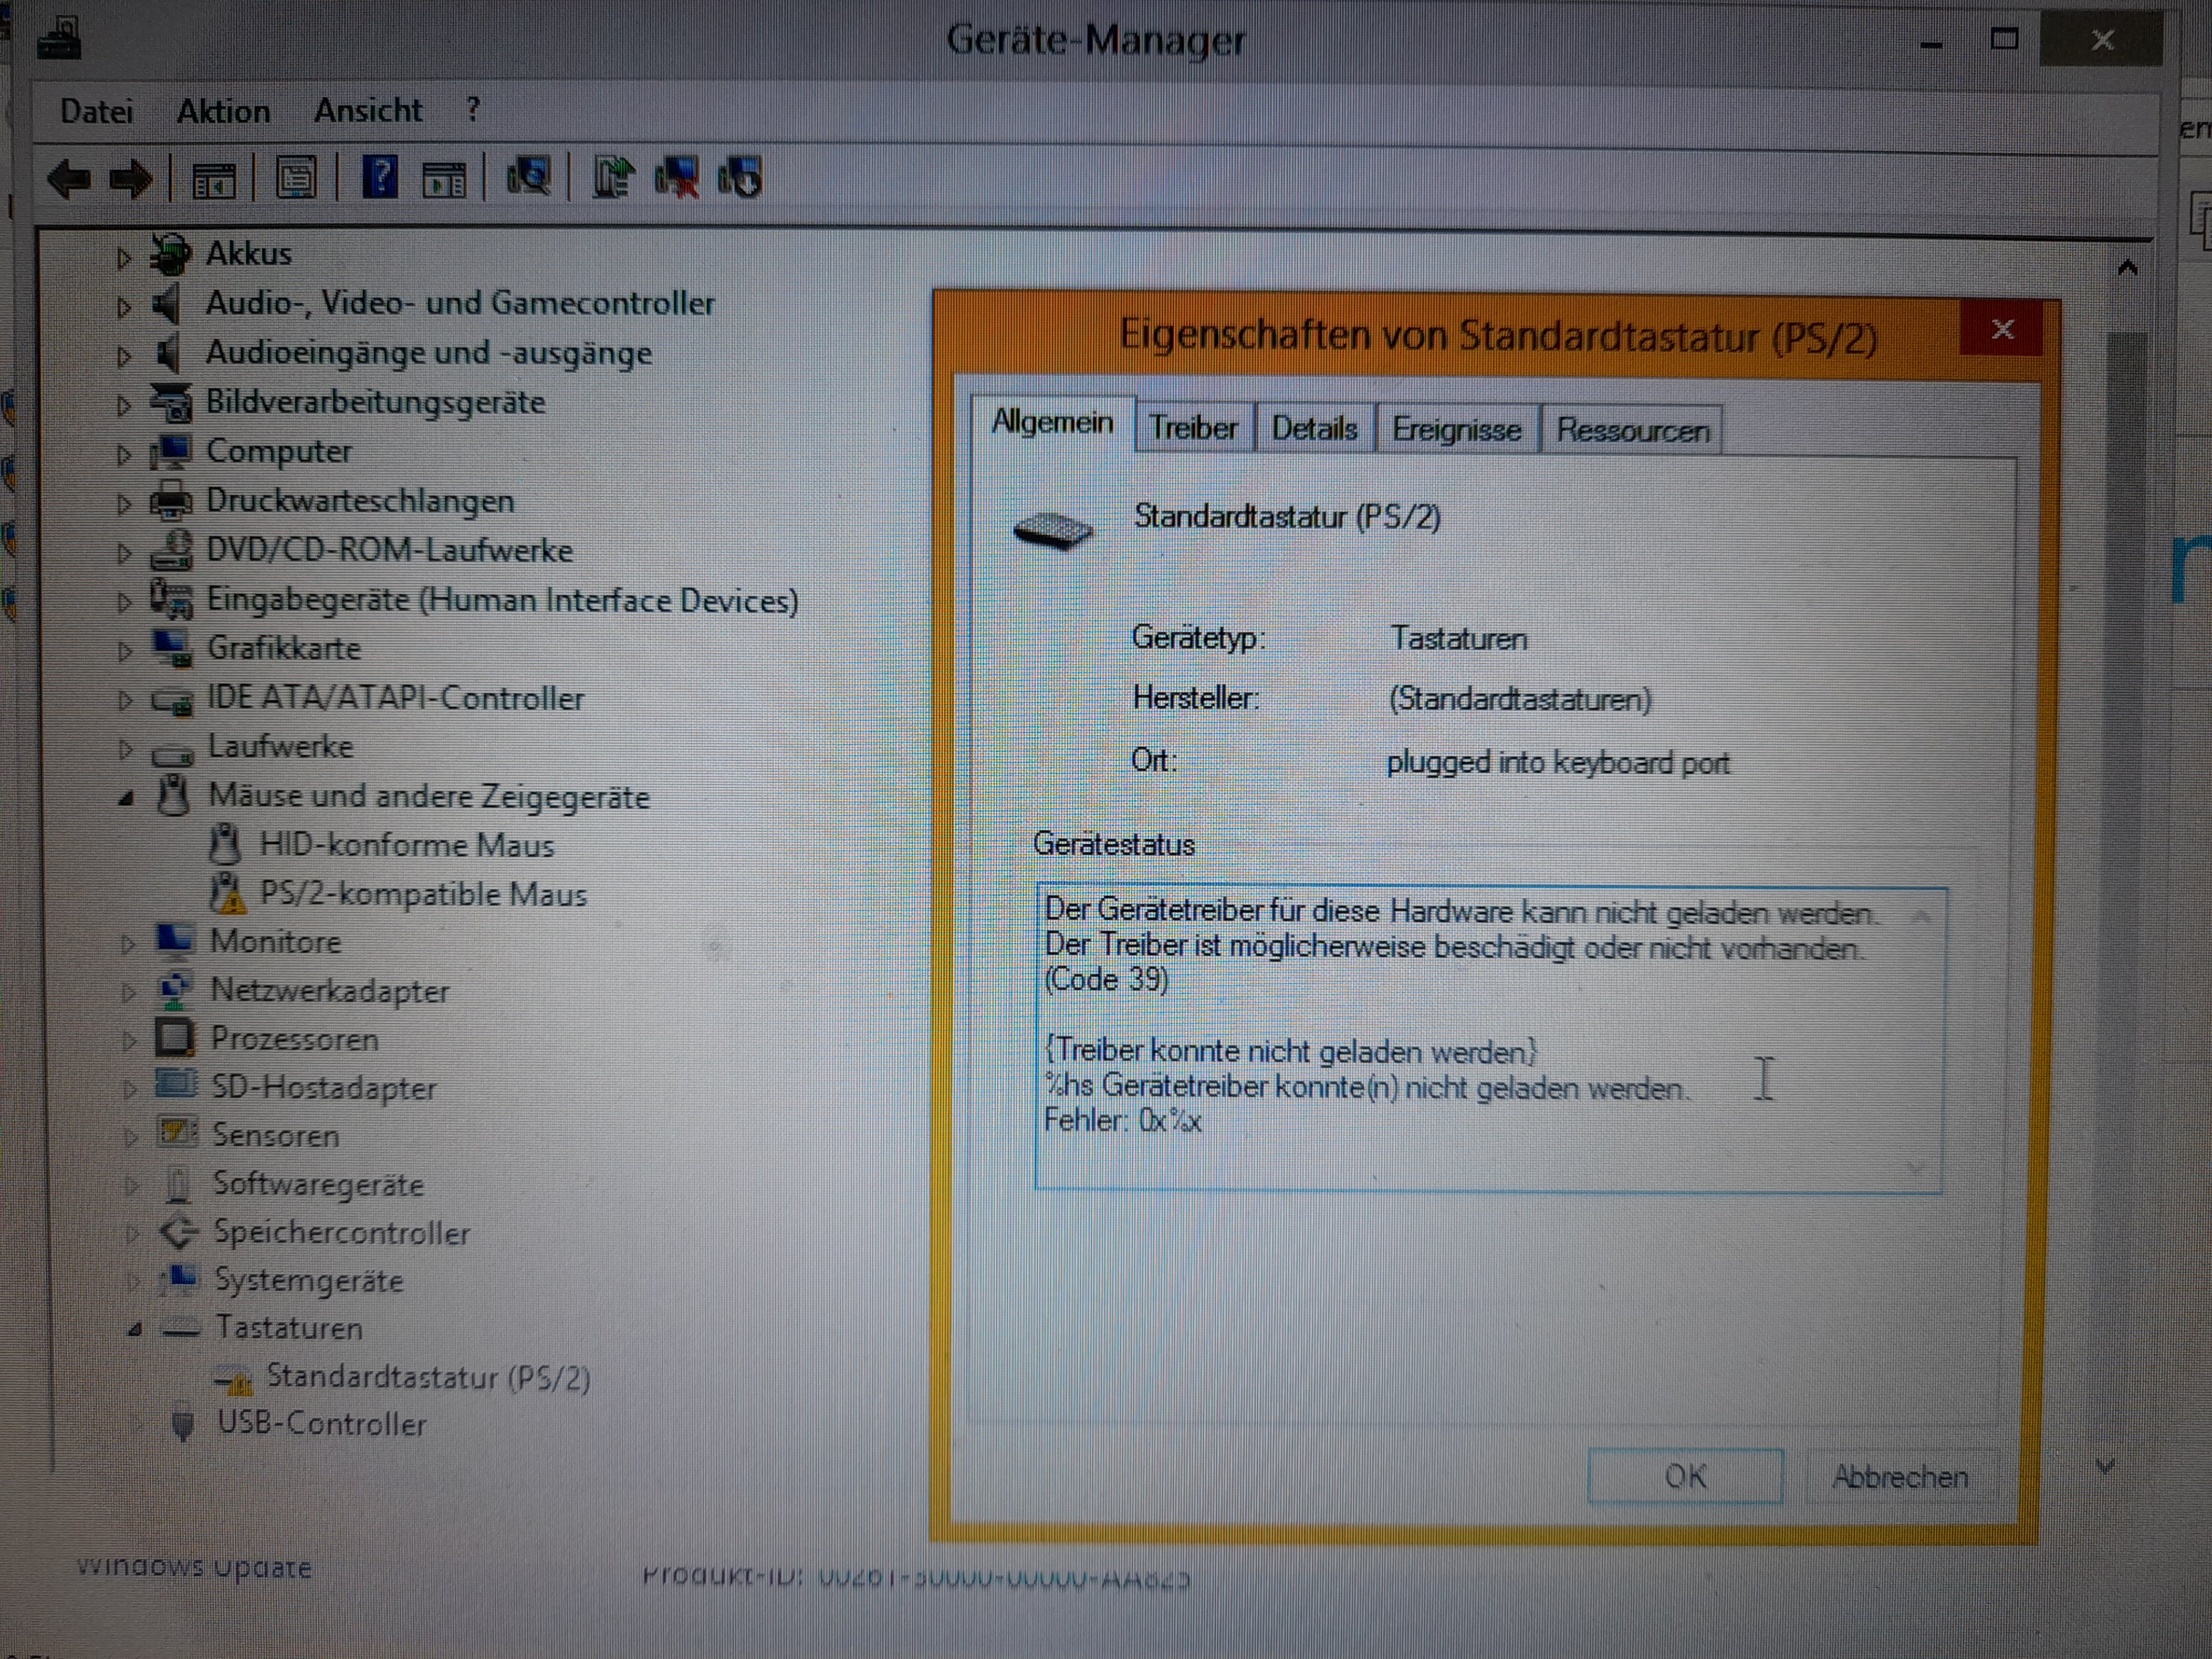Screen dimensions: 2212x1659
Task: Click the Back arrow toolbar icon
Action: (x=68, y=180)
